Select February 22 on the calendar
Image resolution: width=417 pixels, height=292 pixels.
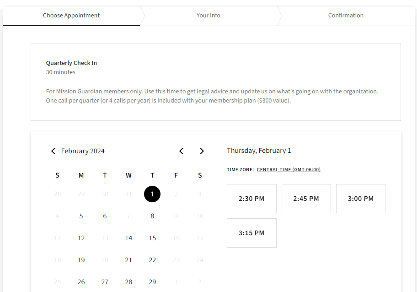pos(152,260)
